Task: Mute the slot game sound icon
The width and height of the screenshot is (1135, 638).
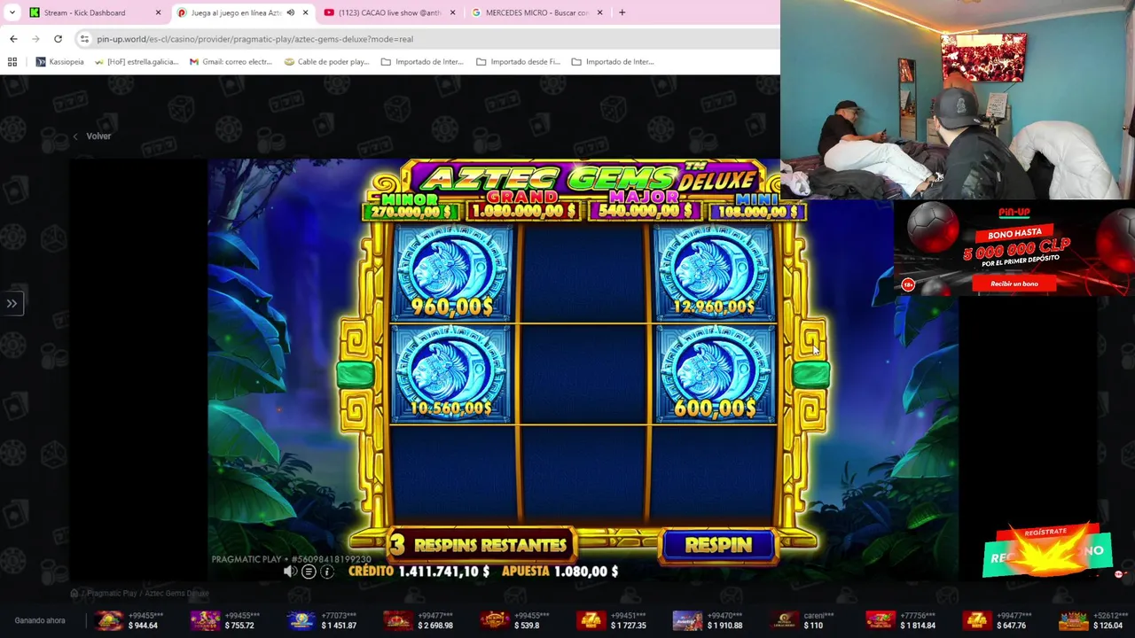Action: (290, 572)
